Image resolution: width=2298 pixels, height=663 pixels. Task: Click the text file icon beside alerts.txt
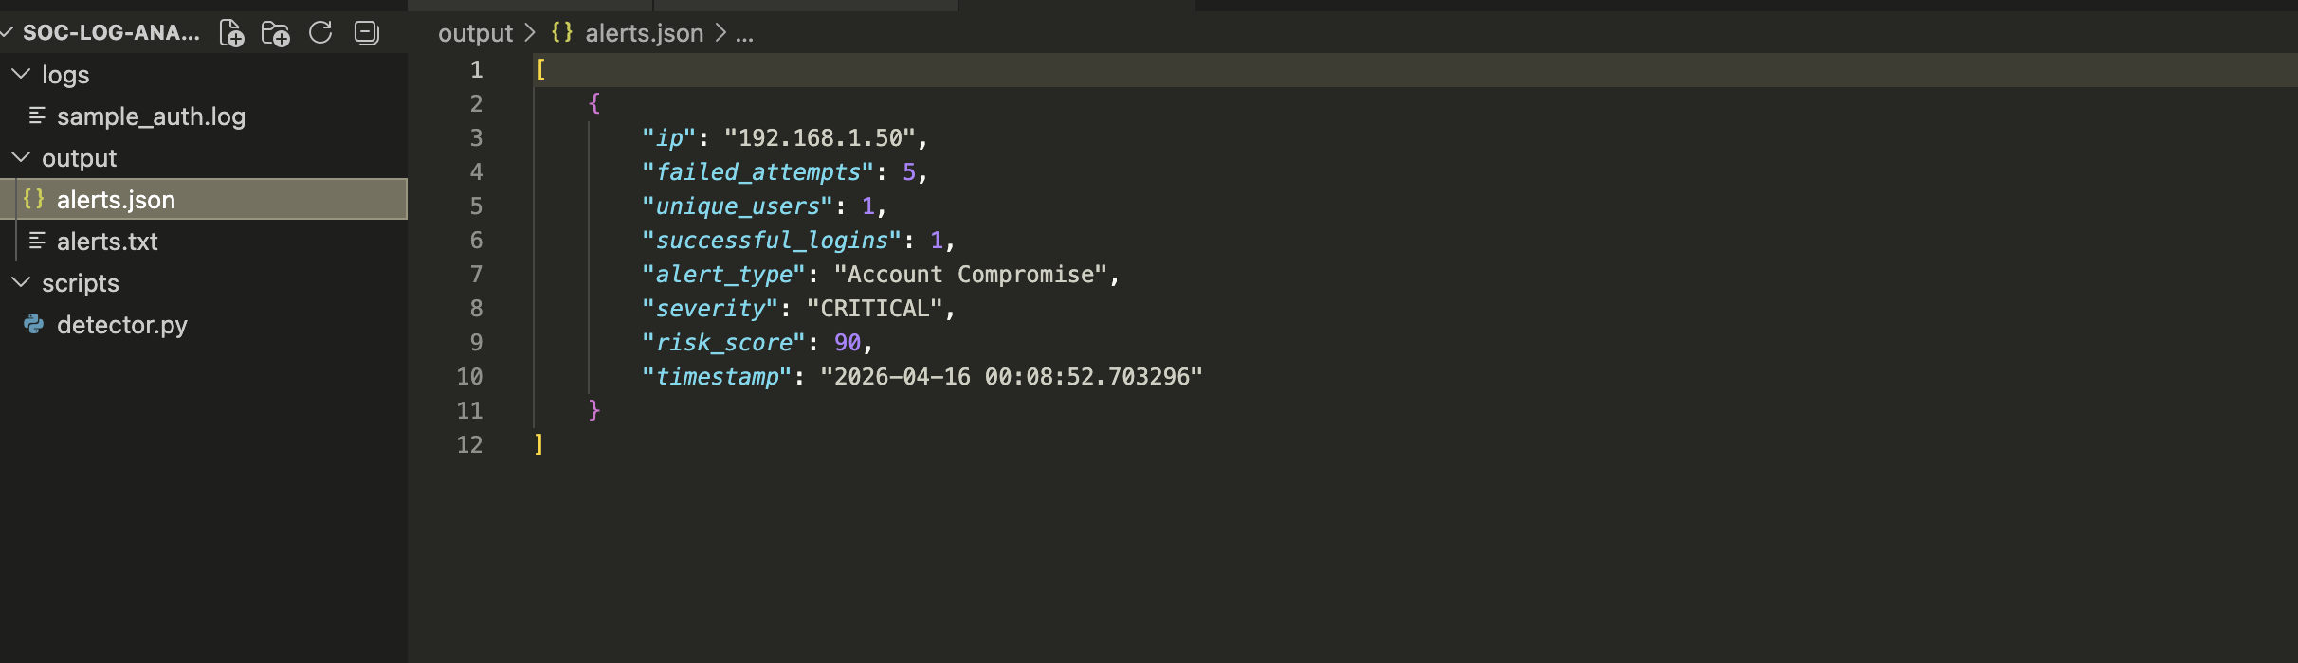pos(37,241)
